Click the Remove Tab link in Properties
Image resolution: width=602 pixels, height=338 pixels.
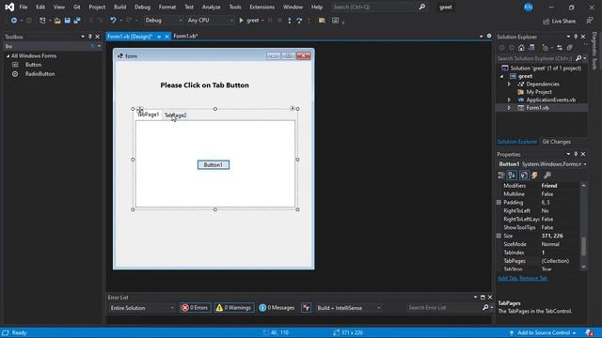point(533,278)
